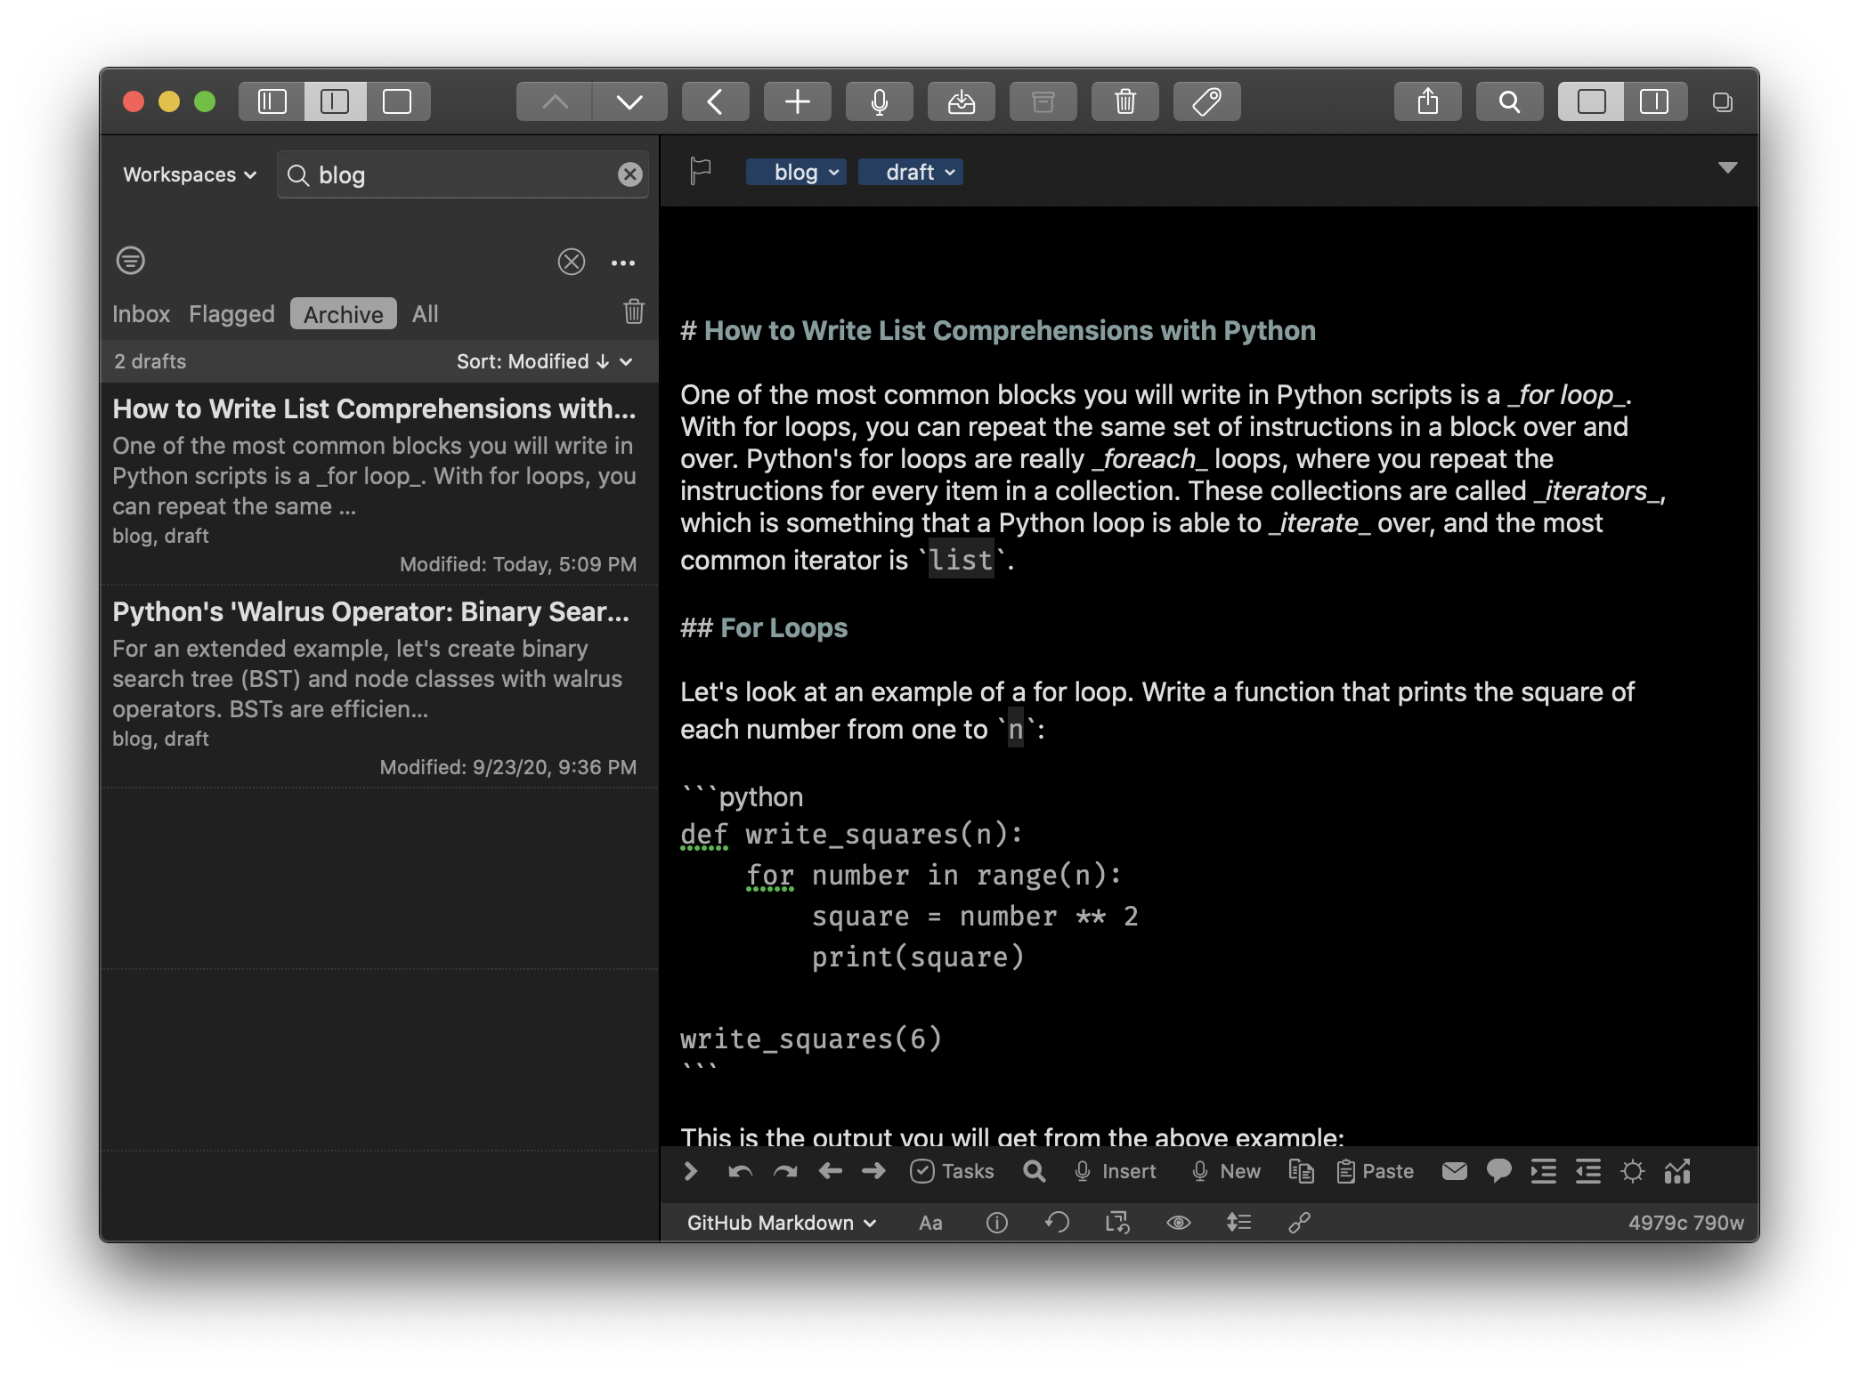
Task: Indent the line with the indent icon
Action: pos(1543,1171)
